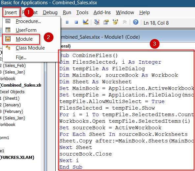Click 'tempFile.AllowMultiSelect = True' line
195x171 pixels.
112,101
